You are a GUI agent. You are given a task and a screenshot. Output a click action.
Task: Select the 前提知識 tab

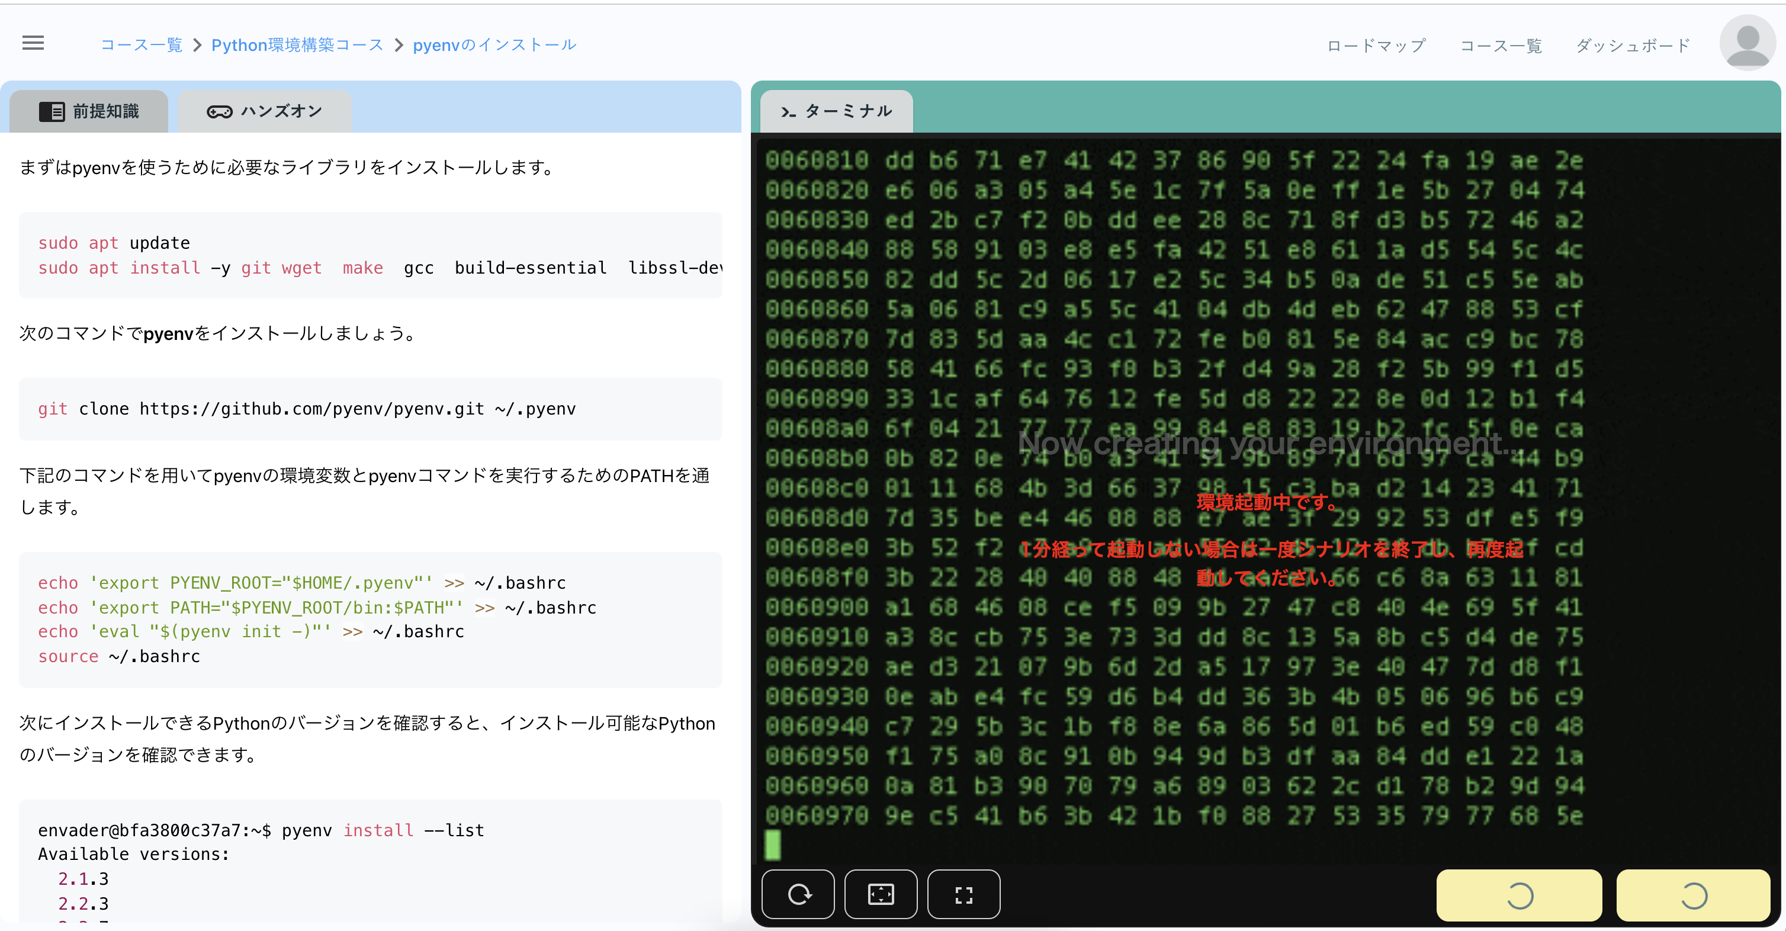click(88, 111)
